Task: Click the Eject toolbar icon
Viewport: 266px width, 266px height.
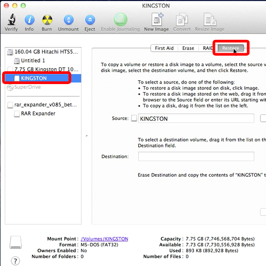Action: (x=90, y=20)
